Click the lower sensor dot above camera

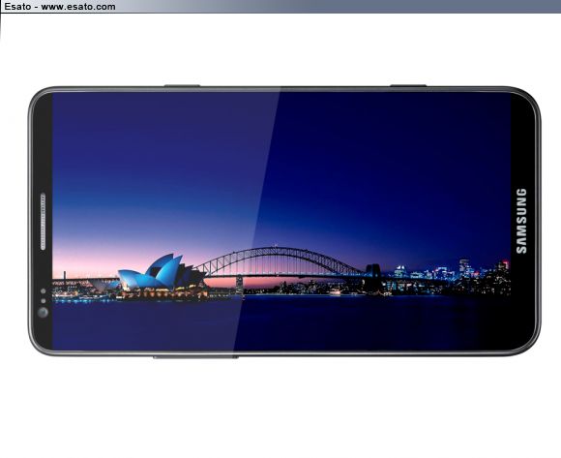pos(44,301)
